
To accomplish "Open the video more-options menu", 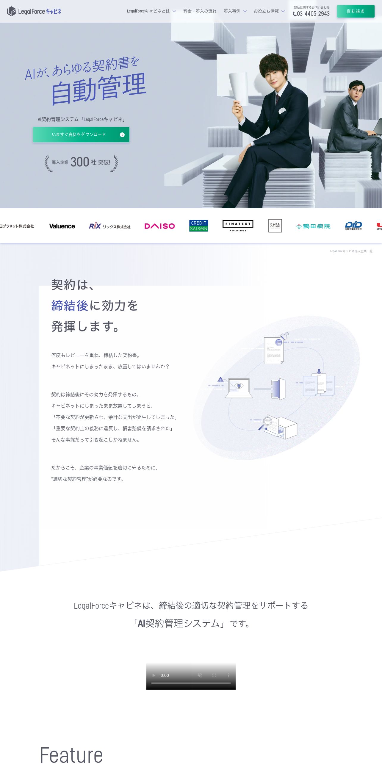I will coord(228,675).
